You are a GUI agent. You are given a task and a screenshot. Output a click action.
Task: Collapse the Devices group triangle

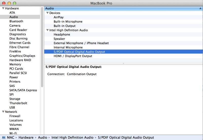click(x=47, y=13)
